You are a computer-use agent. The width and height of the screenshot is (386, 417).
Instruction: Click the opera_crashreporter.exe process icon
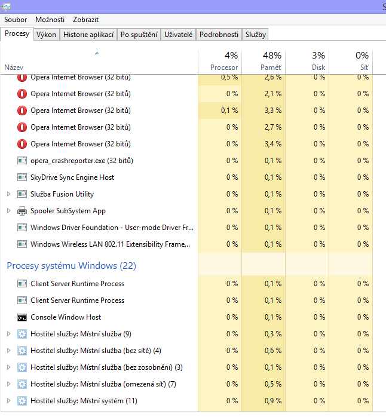(22, 161)
